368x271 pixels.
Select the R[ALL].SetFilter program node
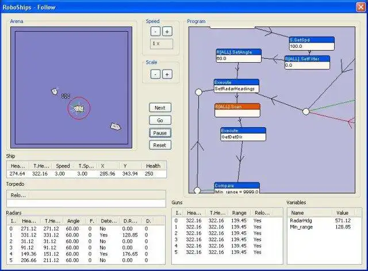point(307,62)
